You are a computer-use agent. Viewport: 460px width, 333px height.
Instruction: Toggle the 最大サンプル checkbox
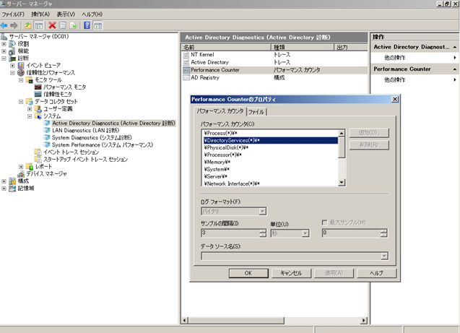325,223
